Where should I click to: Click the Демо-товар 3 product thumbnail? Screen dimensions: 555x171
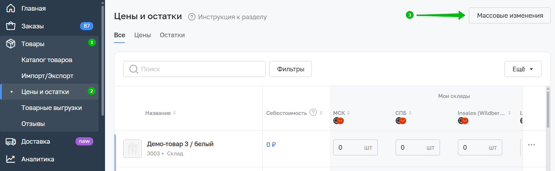132,149
